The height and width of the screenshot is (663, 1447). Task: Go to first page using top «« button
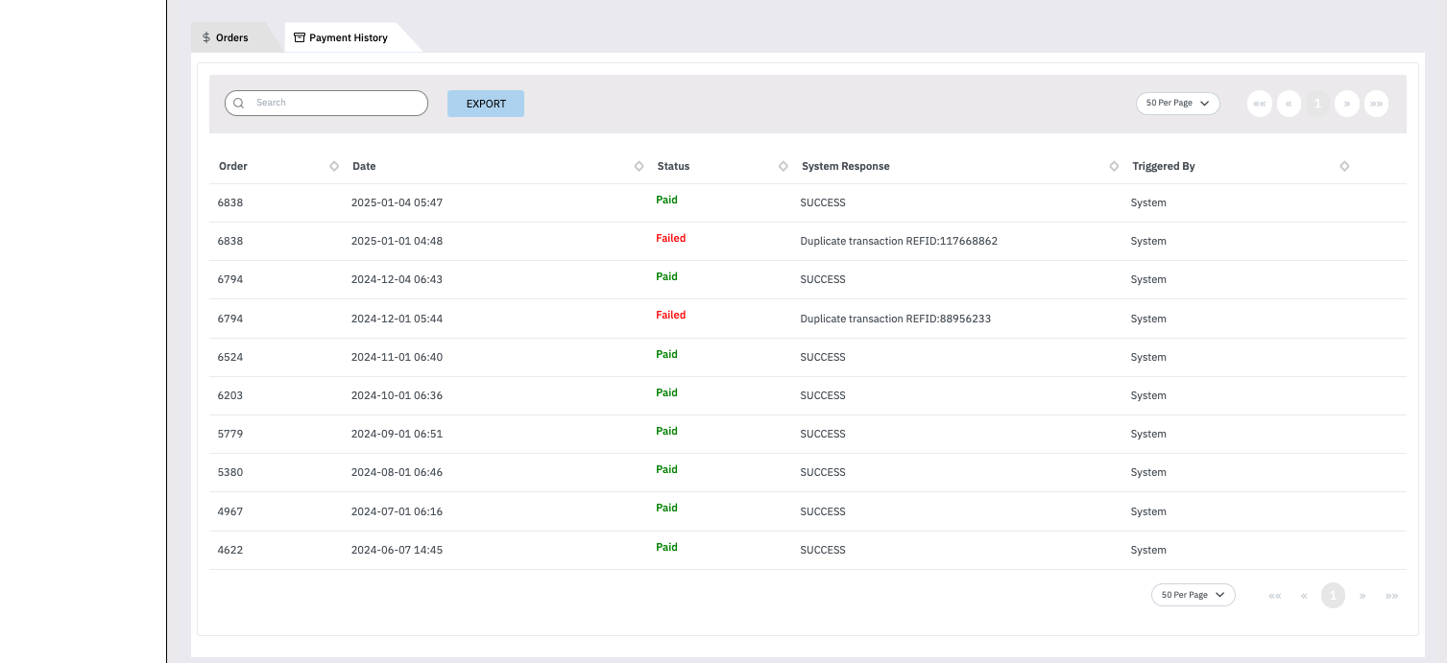tap(1260, 104)
